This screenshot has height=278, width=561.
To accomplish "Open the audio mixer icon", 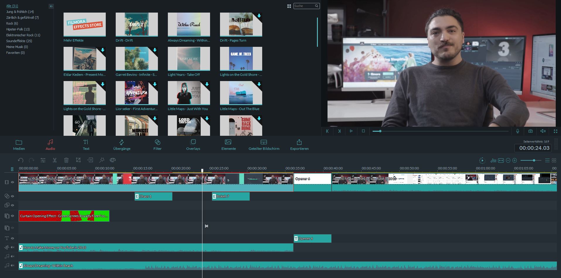I will click(493, 160).
